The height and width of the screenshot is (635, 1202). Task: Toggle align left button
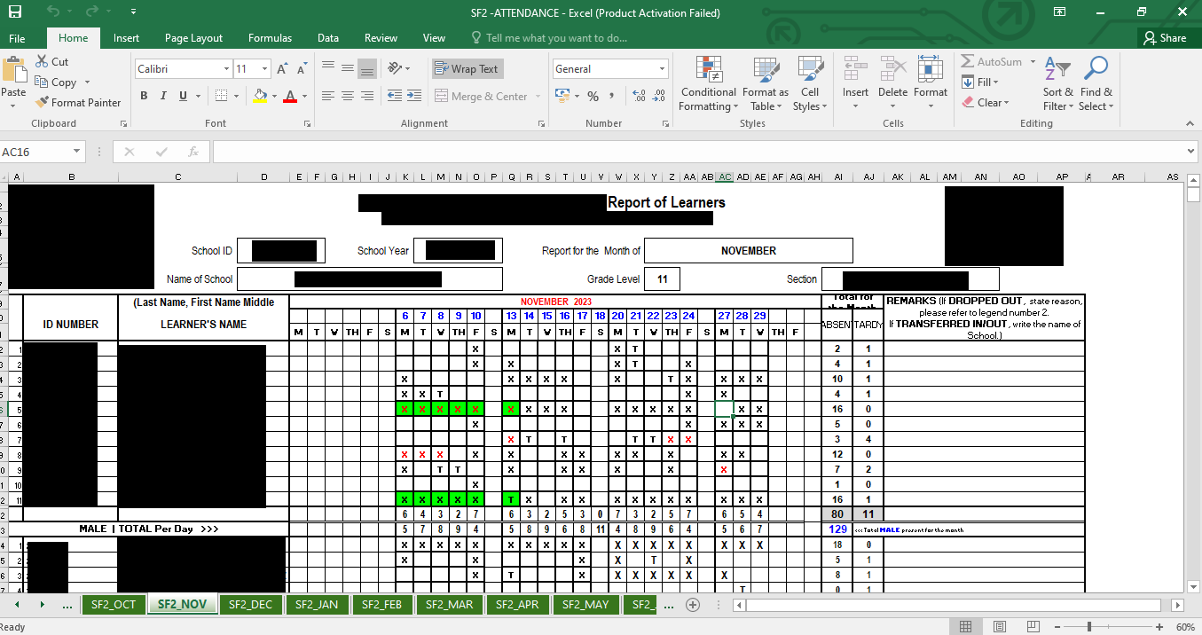click(328, 96)
